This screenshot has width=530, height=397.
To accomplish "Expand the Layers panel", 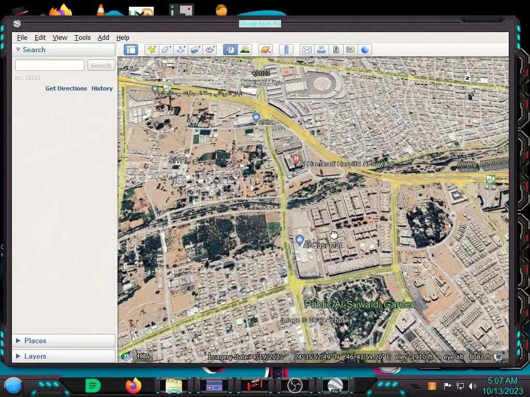I will coord(18,356).
